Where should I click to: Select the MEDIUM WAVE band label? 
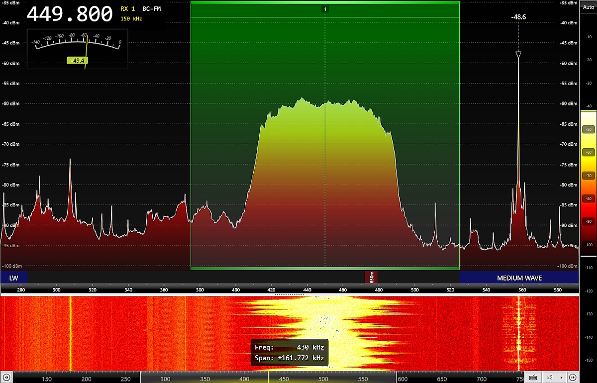coord(519,278)
